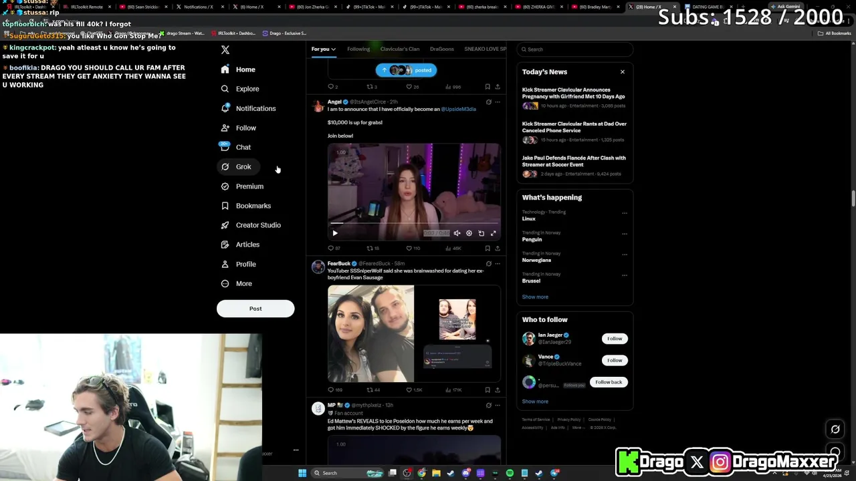Open more options on MP's post

pos(497,406)
